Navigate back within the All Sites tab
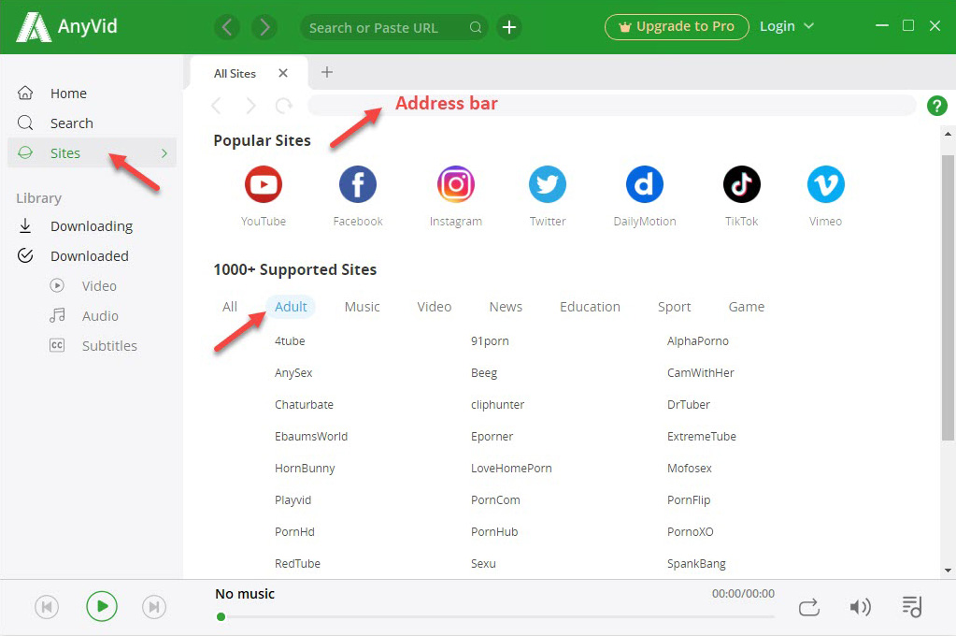This screenshot has height=636, width=956. click(217, 106)
